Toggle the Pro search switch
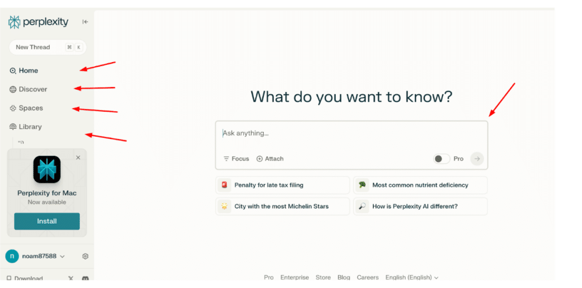 [x=441, y=159]
